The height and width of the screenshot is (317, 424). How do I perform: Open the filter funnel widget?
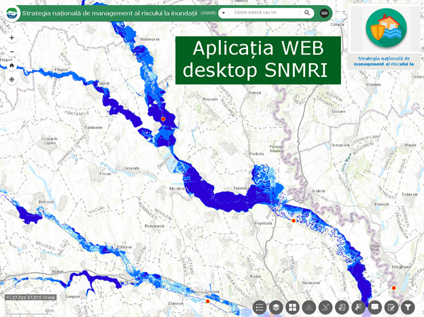point(408,307)
